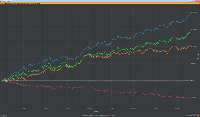Viewport: 200px width, 117px height.
Task: Click the $1 500,00 y-axis label
Action: [194, 29]
